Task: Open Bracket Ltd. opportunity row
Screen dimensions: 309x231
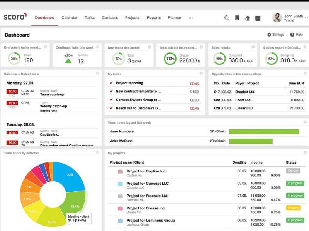Action: [259, 92]
